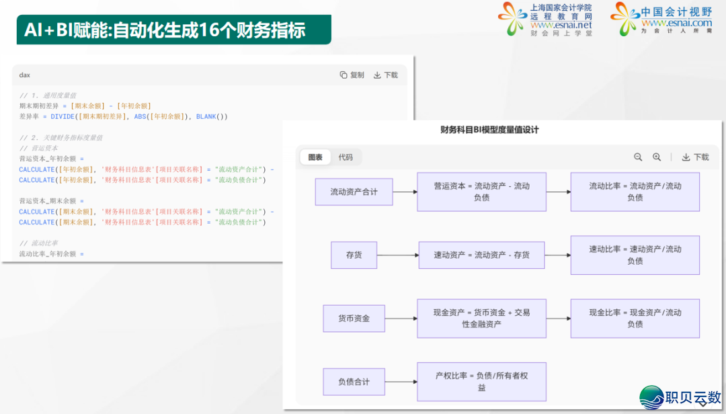
Task: Select the 流动资产合计 node
Action: pos(354,192)
